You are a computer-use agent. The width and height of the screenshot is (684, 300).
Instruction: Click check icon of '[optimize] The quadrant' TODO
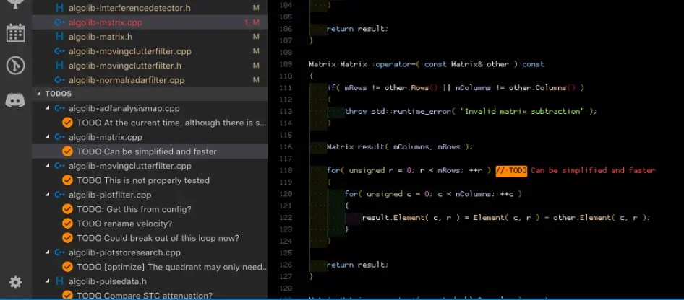[67, 267]
